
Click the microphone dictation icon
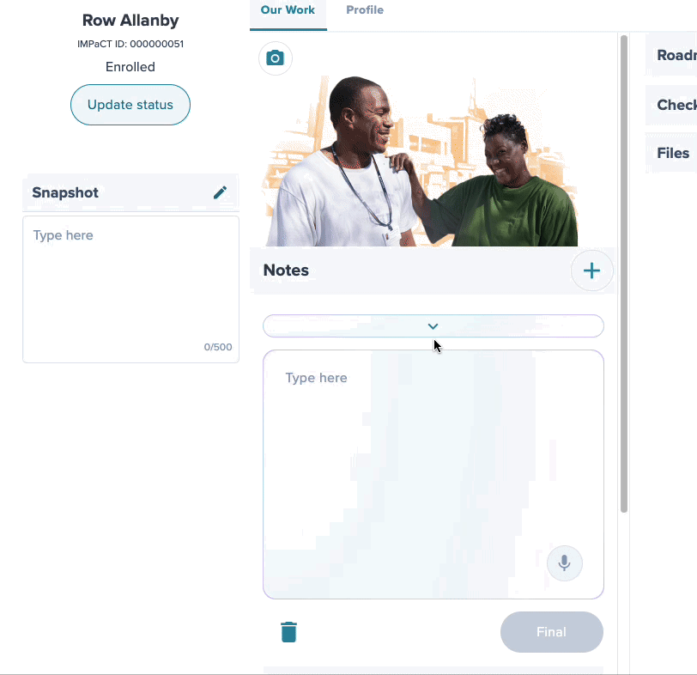click(565, 563)
